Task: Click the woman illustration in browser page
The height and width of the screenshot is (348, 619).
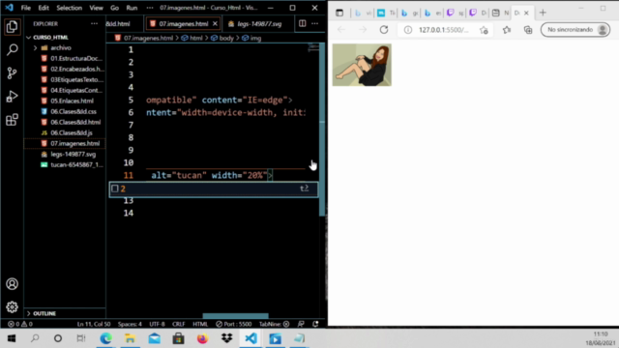Action: pyautogui.click(x=362, y=65)
